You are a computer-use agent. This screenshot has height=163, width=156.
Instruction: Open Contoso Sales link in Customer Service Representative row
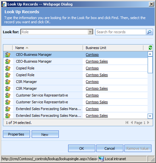pyautogui.click(x=97, y=102)
